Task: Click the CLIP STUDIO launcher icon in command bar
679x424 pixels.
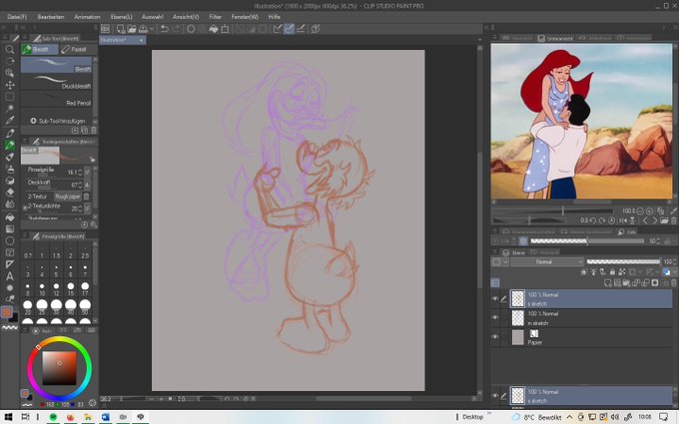Action: [x=106, y=29]
